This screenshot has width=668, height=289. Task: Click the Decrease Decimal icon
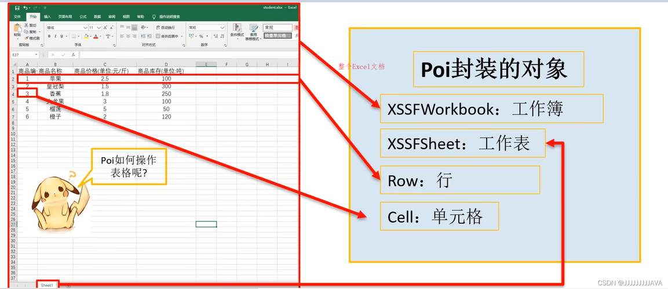point(222,36)
